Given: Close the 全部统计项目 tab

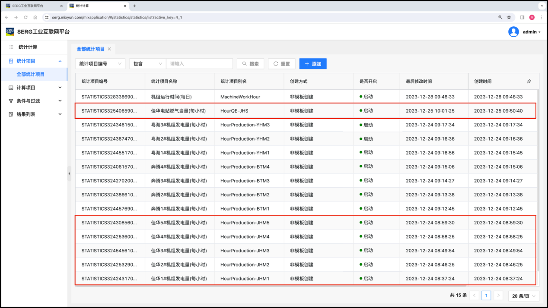Looking at the screenshot, I should tap(109, 49).
